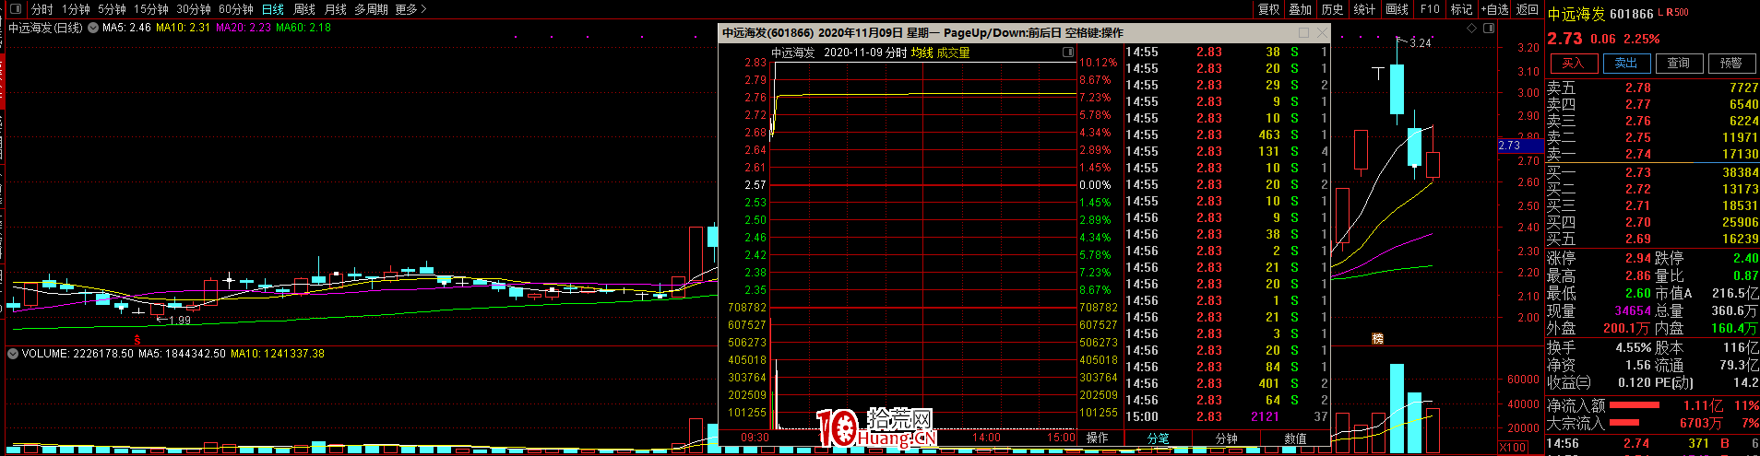Image resolution: width=1760 pixels, height=456 pixels.
Task: Click the 成交量 legend label
Action: tap(953, 53)
